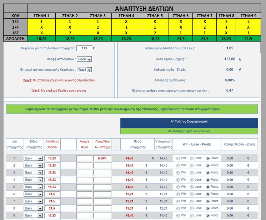Click the ΑΝΑΠΤΥΞΗ ΔΕΛΤΙΩΝ title
The image size is (266, 220).
pyautogui.click(x=144, y=9)
